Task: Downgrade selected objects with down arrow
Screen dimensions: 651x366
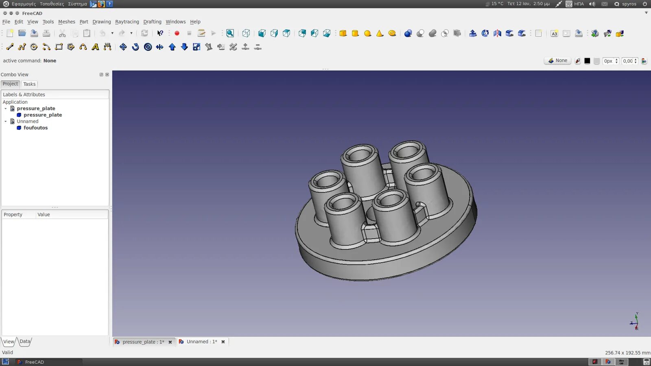Action: pos(184,47)
